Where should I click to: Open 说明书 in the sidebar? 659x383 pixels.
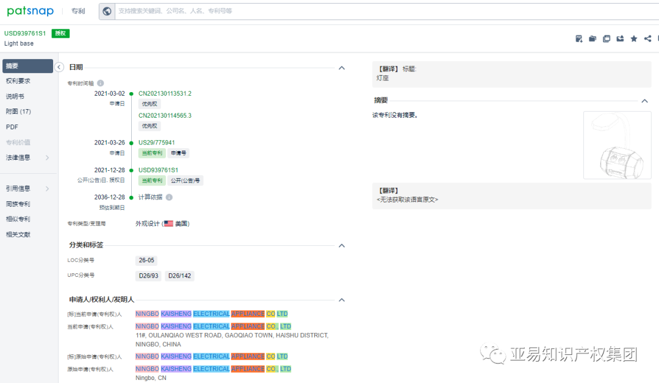tap(15, 96)
